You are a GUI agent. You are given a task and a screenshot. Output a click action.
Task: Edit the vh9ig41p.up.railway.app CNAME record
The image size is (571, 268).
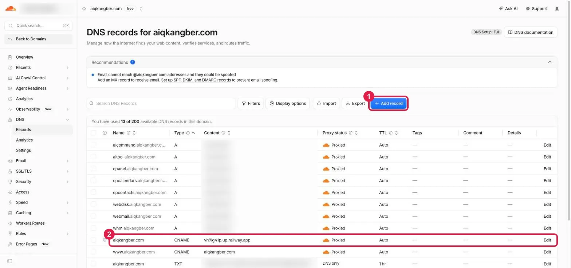click(x=547, y=240)
